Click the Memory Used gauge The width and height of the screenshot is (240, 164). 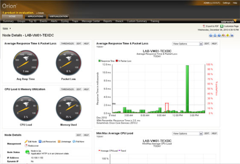pos(68,108)
